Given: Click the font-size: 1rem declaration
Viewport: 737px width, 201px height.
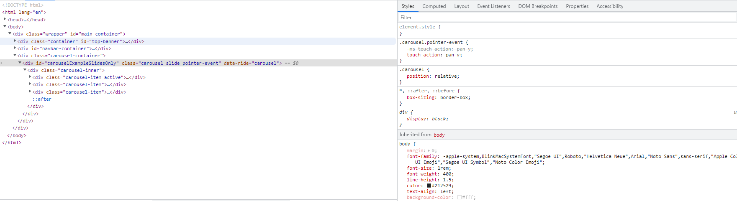Looking at the screenshot, I should click(429, 168).
